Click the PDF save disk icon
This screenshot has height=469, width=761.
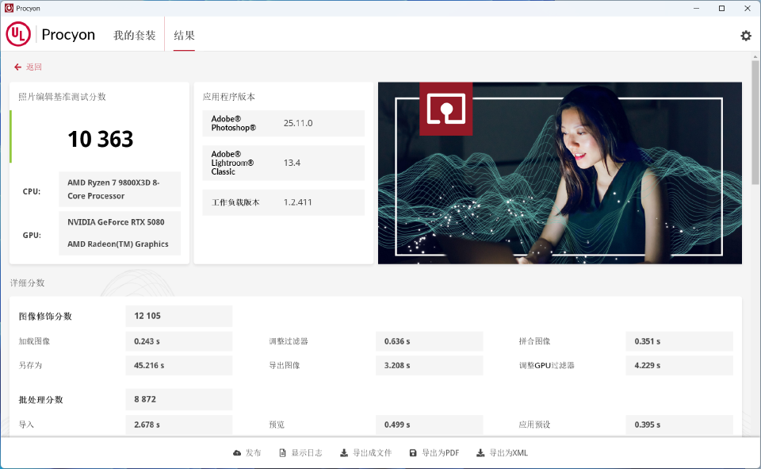(x=413, y=453)
